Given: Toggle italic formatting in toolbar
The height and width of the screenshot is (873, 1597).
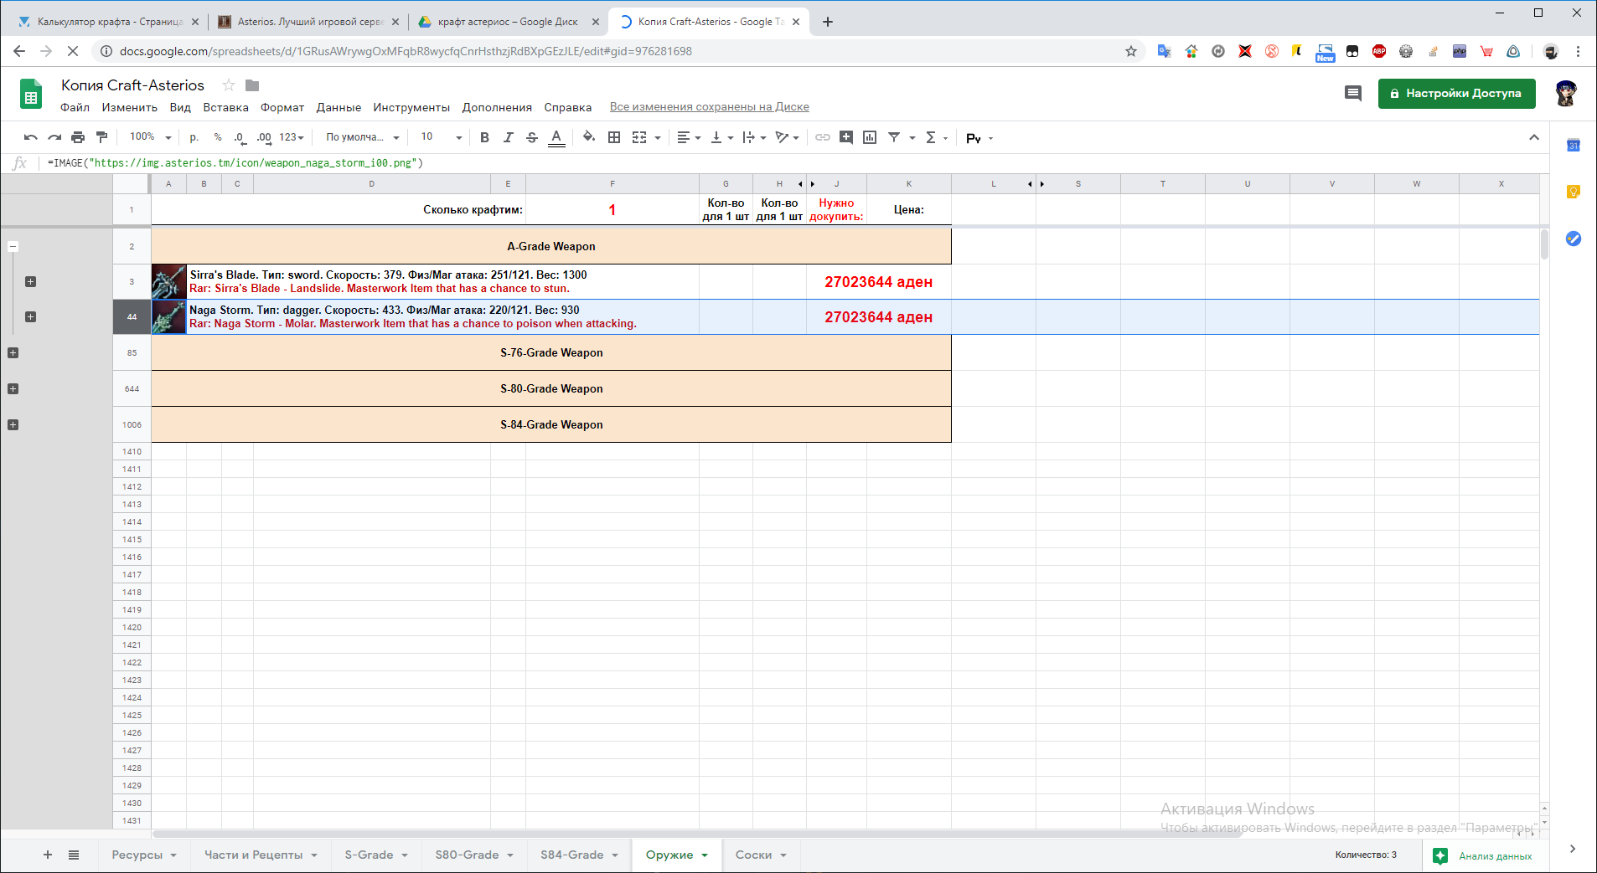Looking at the screenshot, I should point(508,137).
